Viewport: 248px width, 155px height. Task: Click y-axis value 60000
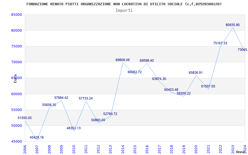(x=16, y=94)
